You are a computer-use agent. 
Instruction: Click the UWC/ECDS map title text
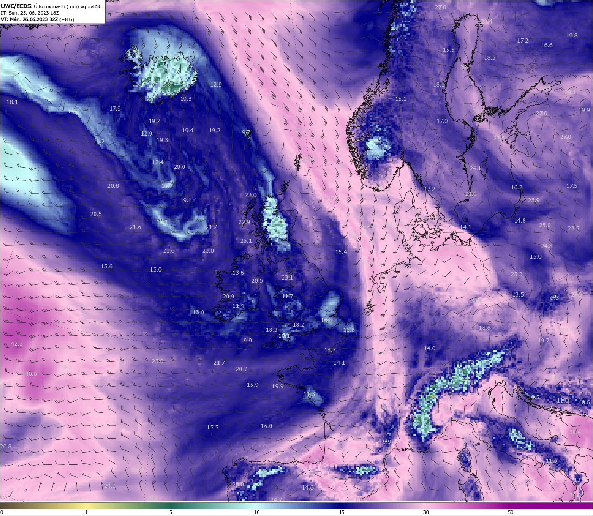[52, 6]
